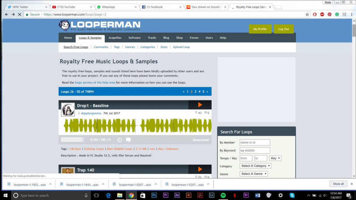The width and height of the screenshot is (356, 200).
Task: Open options for looperman-l-1643 download
Action: (103, 184)
